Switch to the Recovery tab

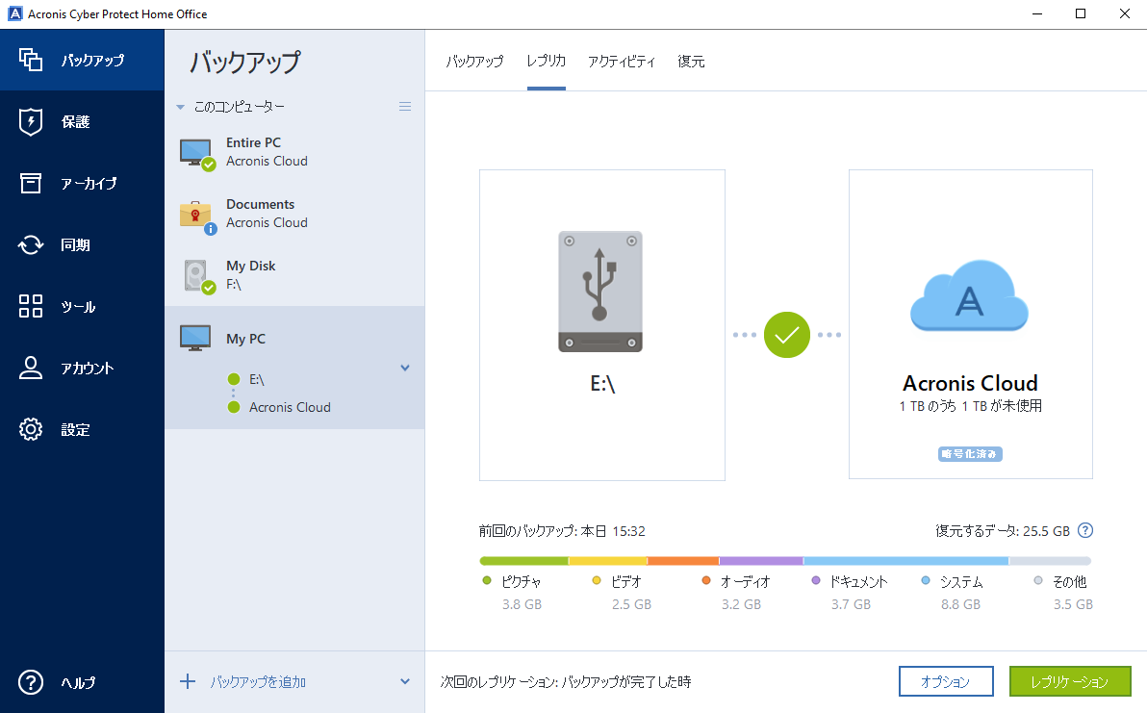691,62
